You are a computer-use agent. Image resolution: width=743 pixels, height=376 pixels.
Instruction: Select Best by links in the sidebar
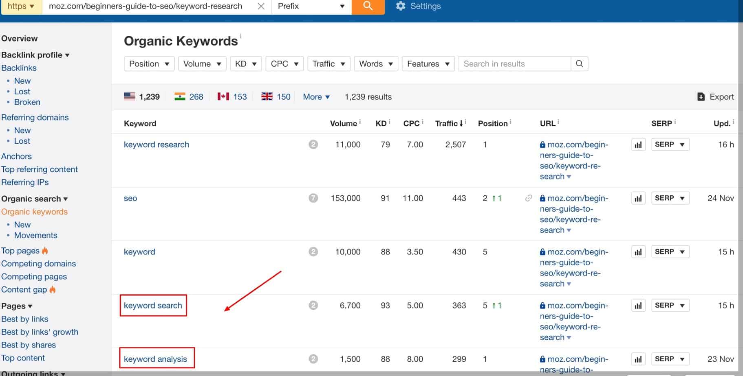(x=25, y=319)
